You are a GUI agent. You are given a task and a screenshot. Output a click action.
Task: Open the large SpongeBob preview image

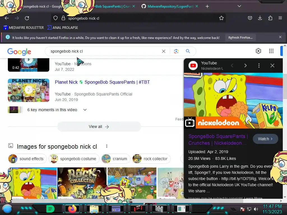pos(233,101)
